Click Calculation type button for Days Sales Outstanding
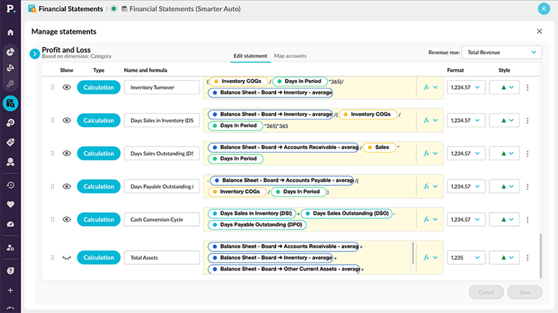The width and height of the screenshot is (558, 313). (x=98, y=154)
